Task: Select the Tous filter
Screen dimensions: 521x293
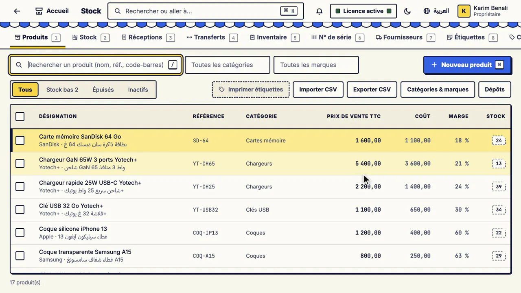Action: point(25,90)
